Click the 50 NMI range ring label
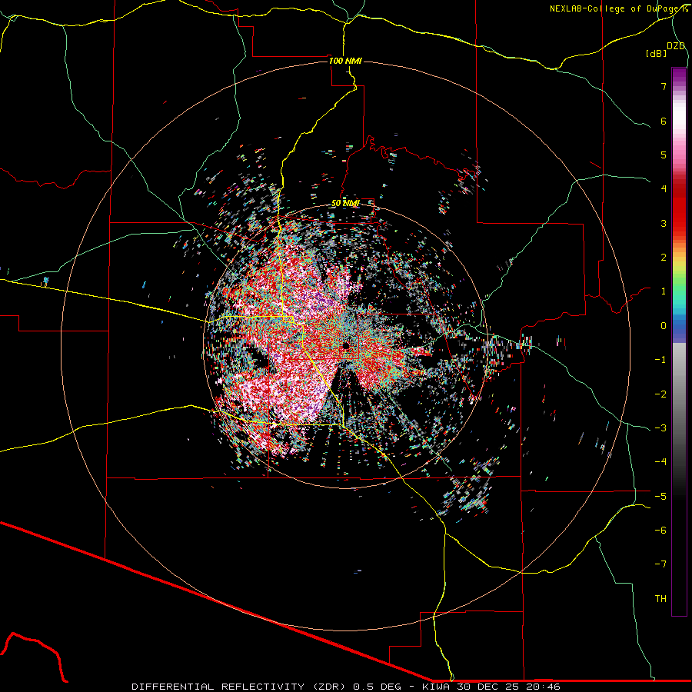Screen dimensions: 692x692 point(345,204)
